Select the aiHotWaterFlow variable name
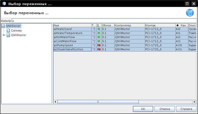Screen dimensions: 198x114 [72, 37]
